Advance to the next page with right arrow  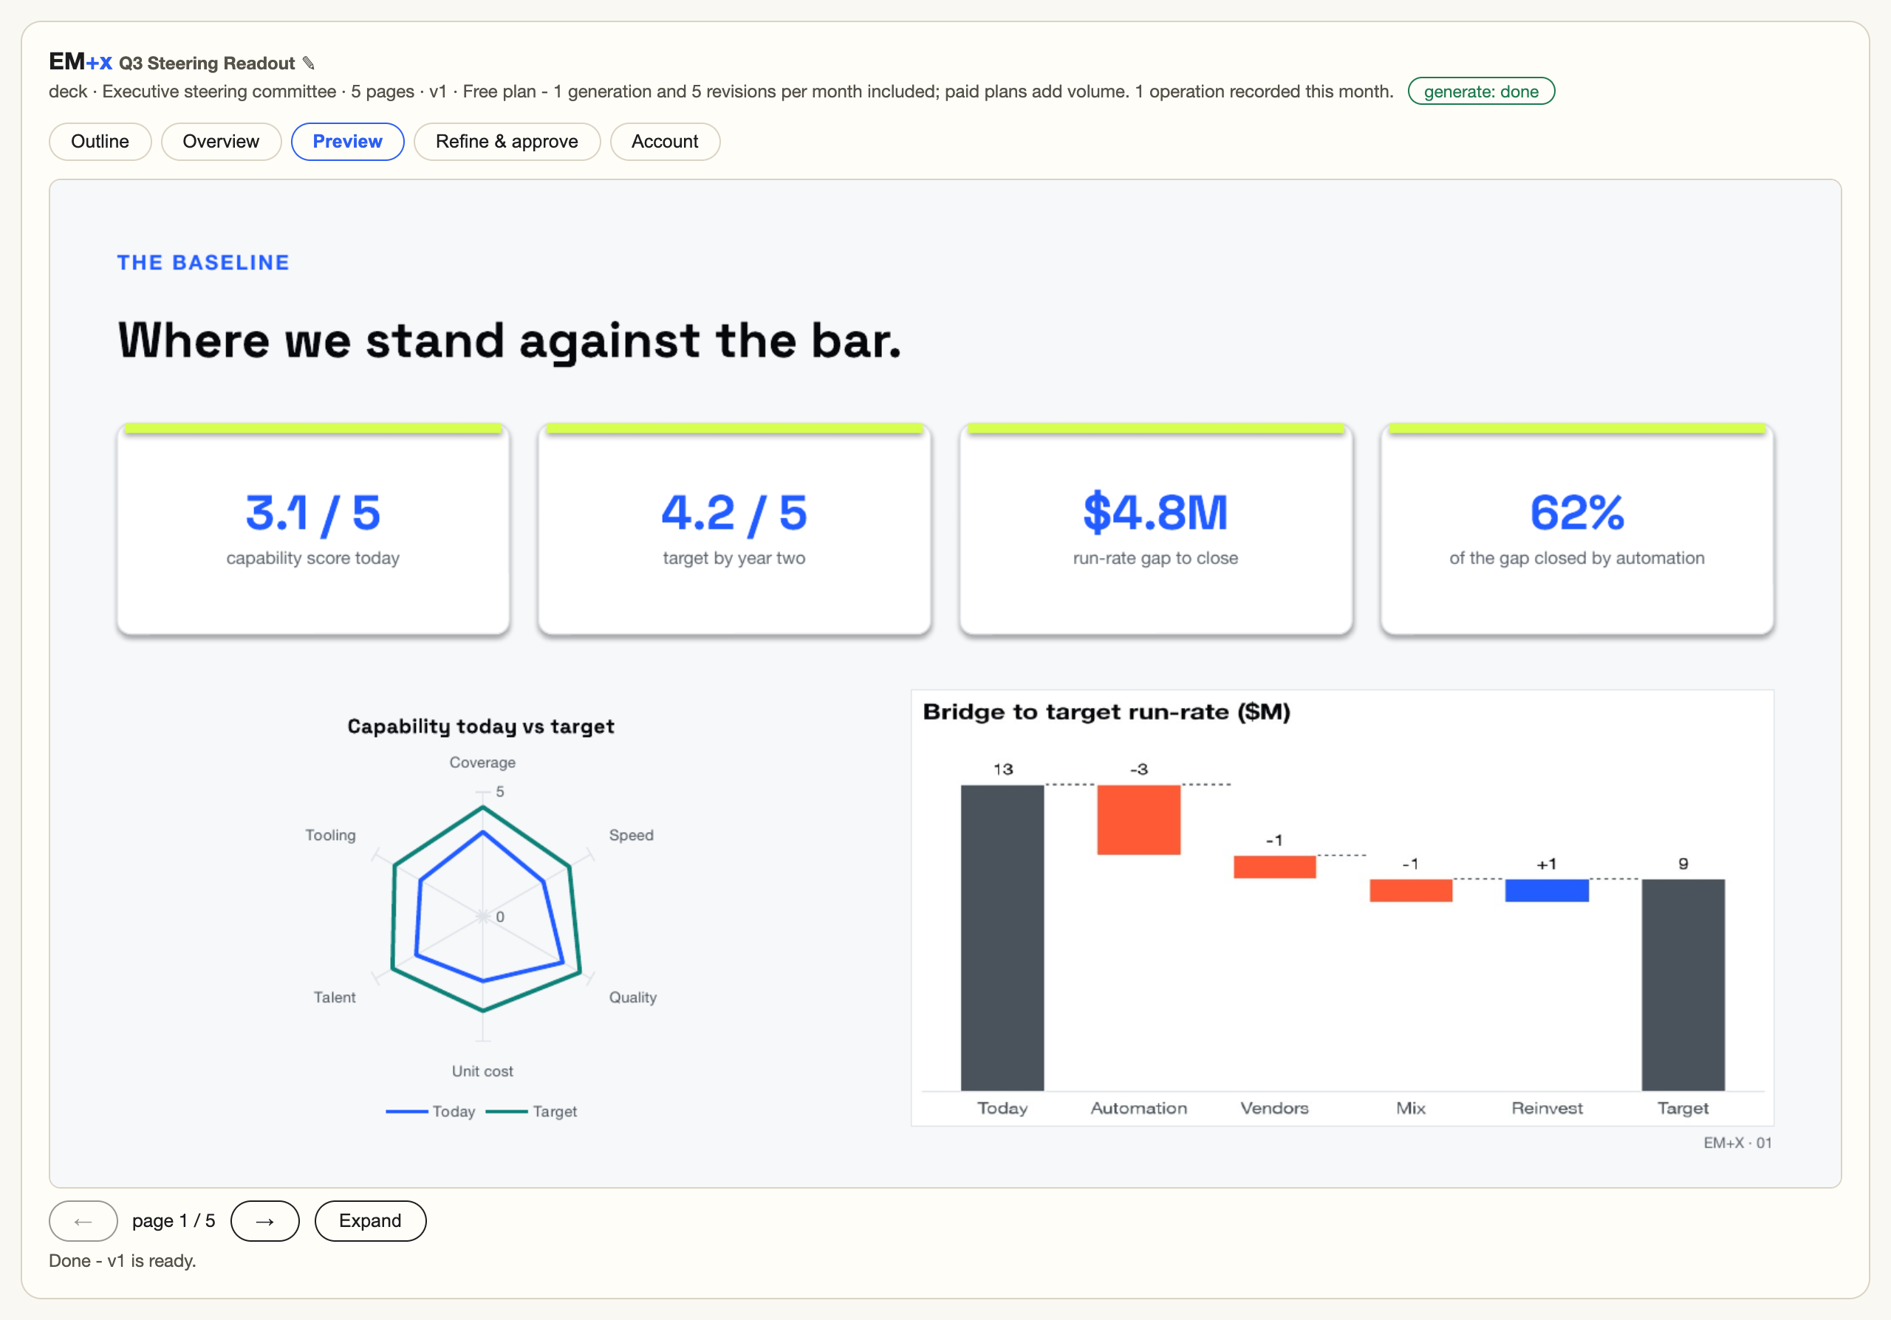click(264, 1221)
